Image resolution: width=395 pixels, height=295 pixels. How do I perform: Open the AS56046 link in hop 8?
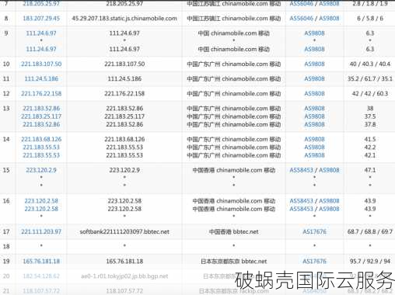point(301,19)
